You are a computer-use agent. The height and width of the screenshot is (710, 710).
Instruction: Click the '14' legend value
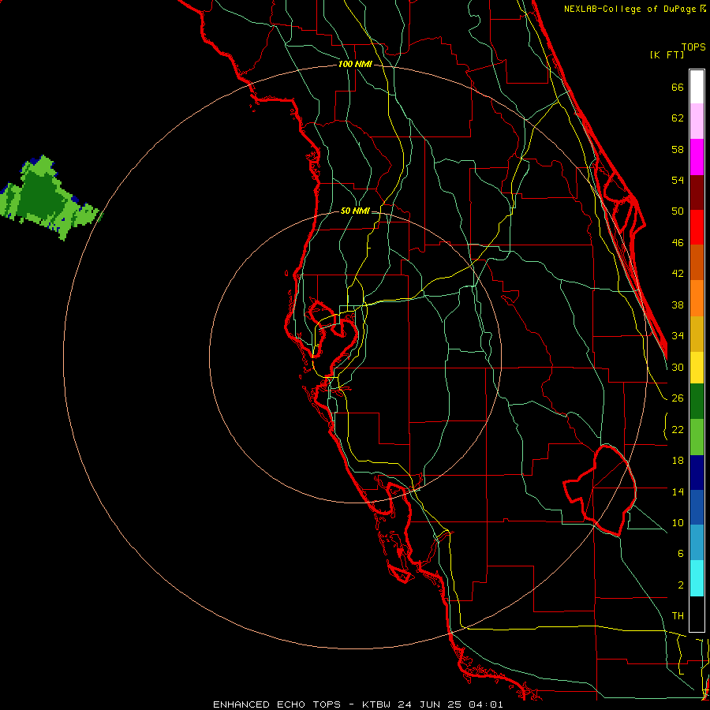(x=678, y=492)
